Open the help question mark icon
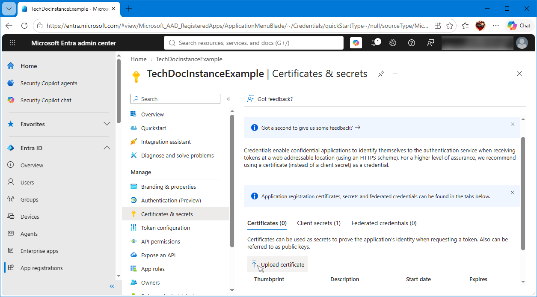This screenshot has width=537, height=297. (412, 43)
